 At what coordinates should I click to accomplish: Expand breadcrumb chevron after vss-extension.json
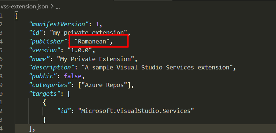(52, 7)
